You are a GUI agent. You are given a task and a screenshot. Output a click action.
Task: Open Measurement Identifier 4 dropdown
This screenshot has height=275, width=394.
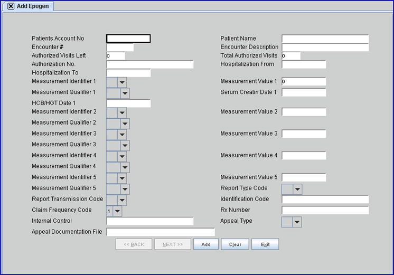pyautogui.click(x=116, y=156)
